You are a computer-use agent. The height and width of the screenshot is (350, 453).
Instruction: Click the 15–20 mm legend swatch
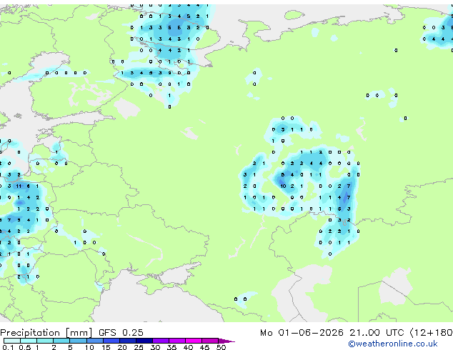[x=111, y=341]
